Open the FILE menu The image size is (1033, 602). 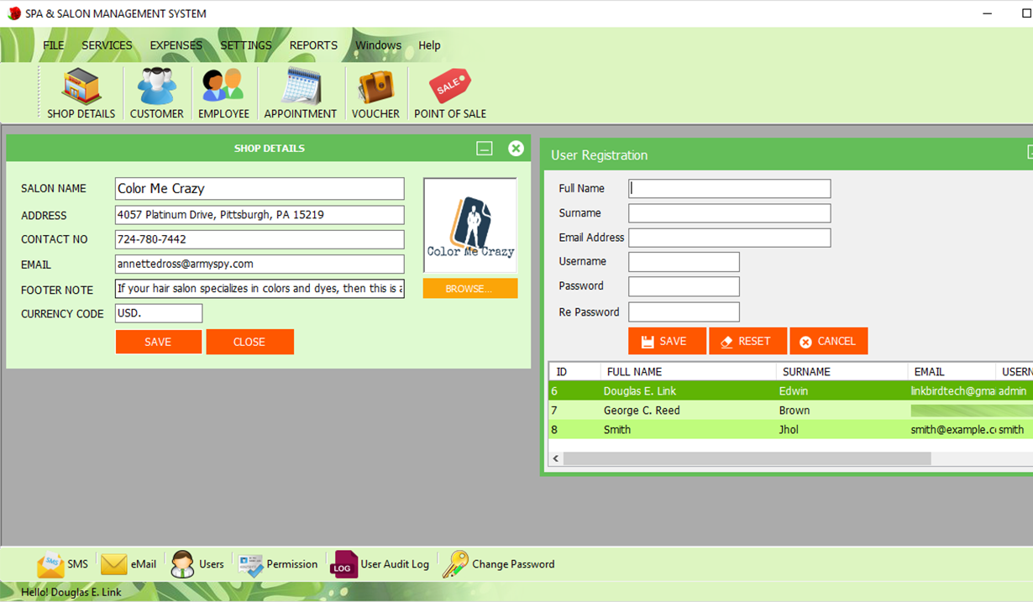tap(53, 45)
